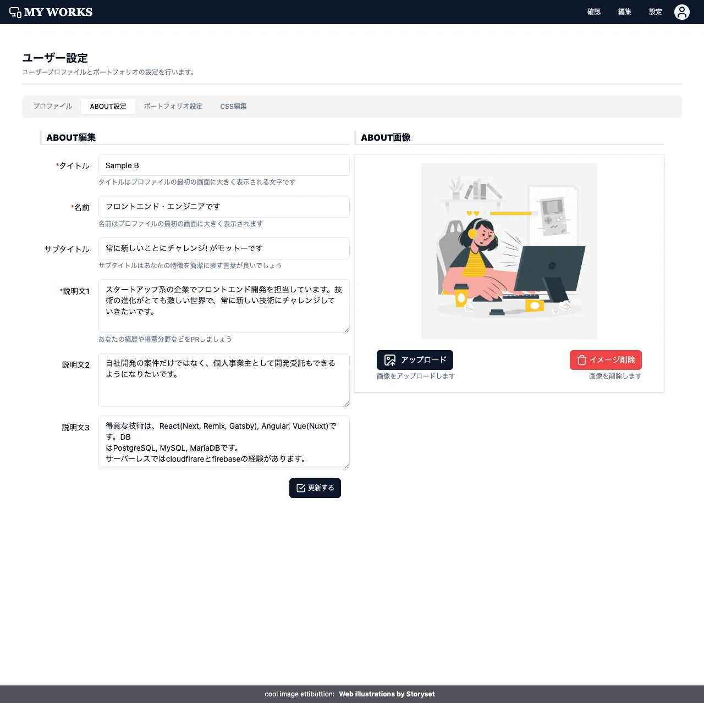Switch to the プロファイル tab

[x=52, y=106]
